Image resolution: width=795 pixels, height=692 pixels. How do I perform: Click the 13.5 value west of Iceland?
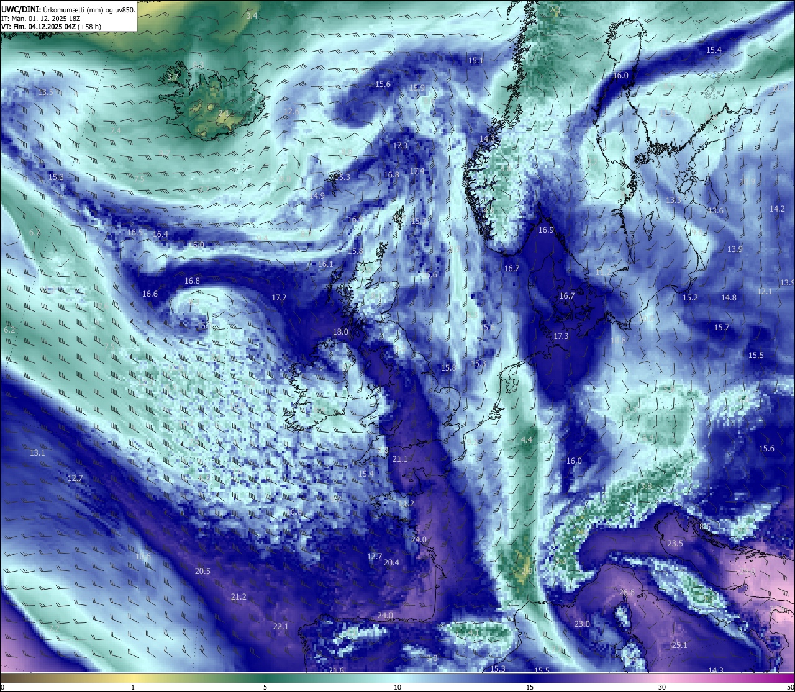pyautogui.click(x=45, y=92)
